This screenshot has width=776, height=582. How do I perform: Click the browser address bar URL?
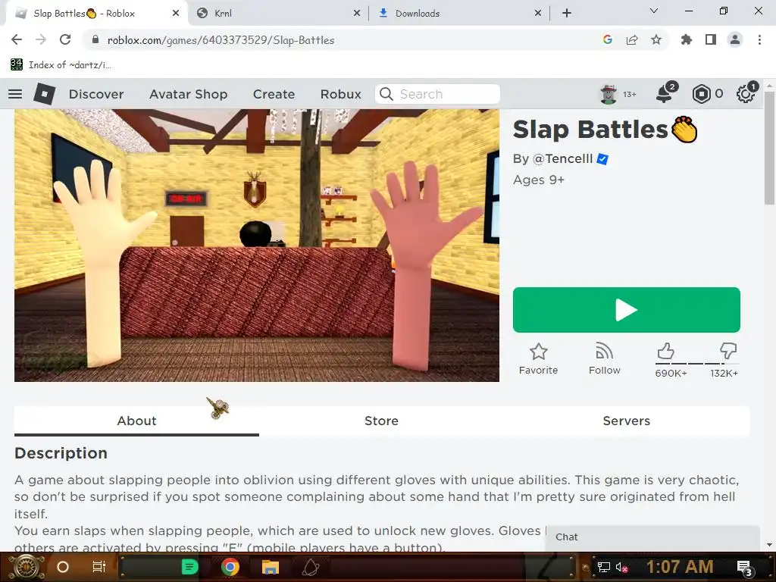(x=221, y=40)
